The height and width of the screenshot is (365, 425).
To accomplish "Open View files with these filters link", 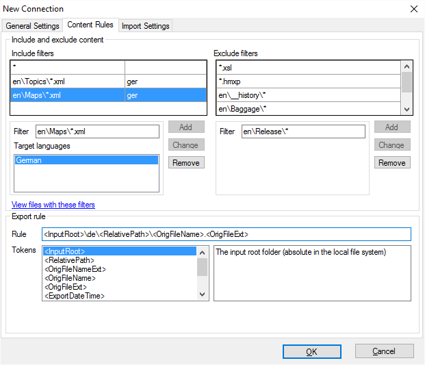I will click(x=53, y=205).
